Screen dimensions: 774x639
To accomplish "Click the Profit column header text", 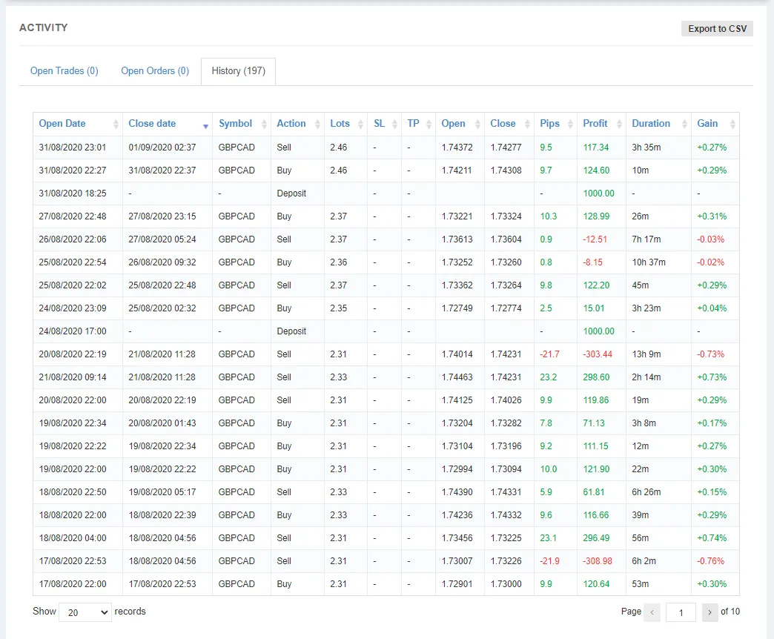I will click(595, 123).
